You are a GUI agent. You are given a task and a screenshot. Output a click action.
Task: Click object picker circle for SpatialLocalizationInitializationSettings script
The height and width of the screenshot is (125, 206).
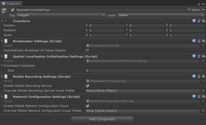click(x=203, y=61)
